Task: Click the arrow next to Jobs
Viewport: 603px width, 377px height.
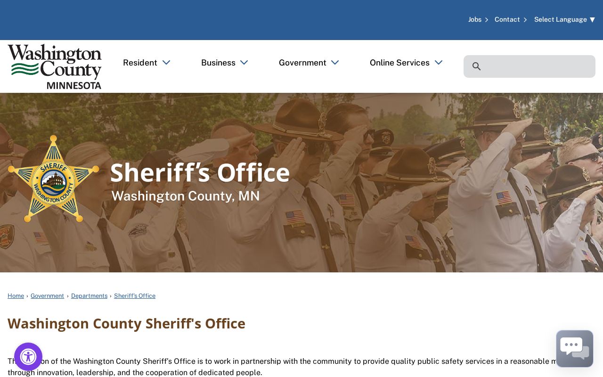Action: coord(487,20)
